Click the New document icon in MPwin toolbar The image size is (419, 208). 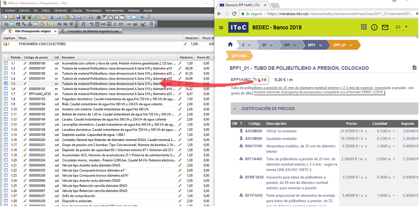tap(6, 17)
